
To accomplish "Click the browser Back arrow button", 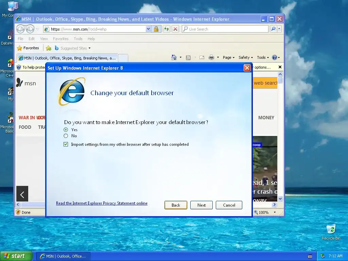I will 21,29.
